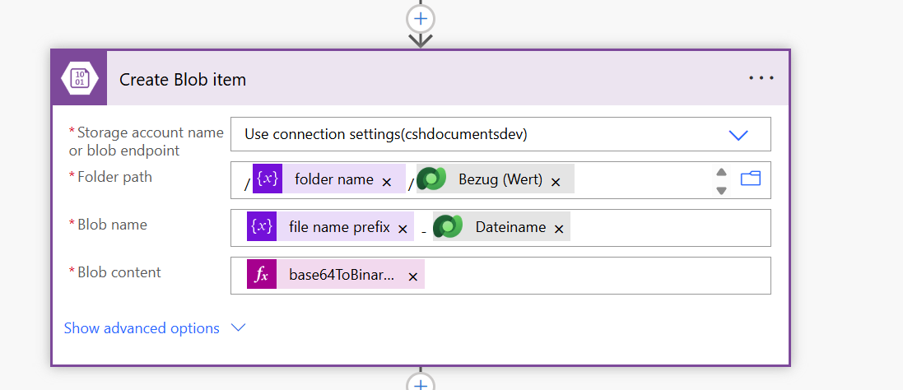
Task: Remove the Dateiname token
Action: [x=559, y=230]
